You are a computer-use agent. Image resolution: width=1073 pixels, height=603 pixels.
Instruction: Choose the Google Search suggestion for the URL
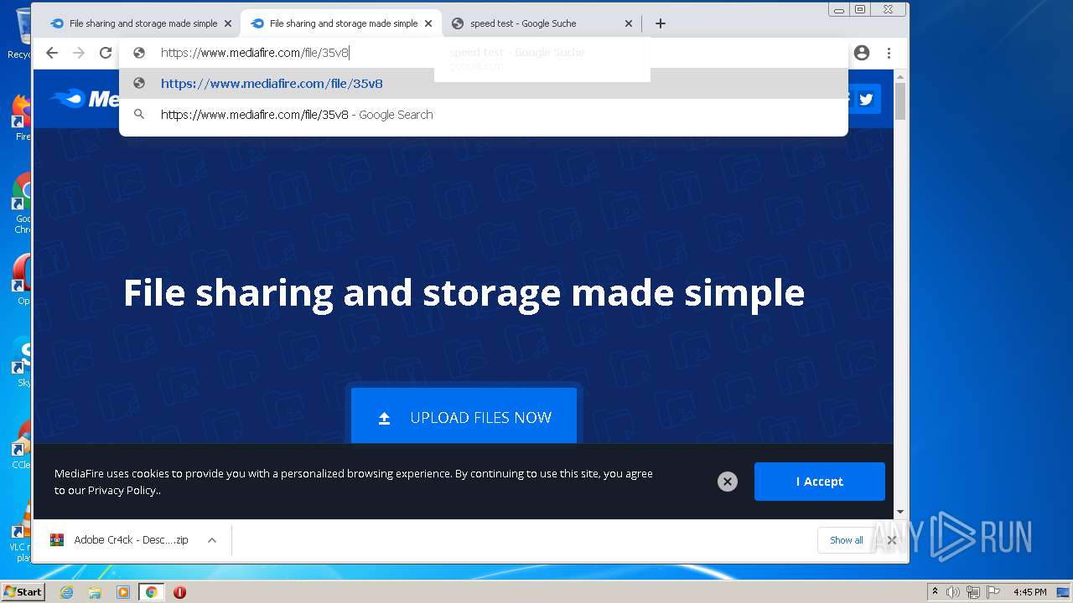pos(484,115)
